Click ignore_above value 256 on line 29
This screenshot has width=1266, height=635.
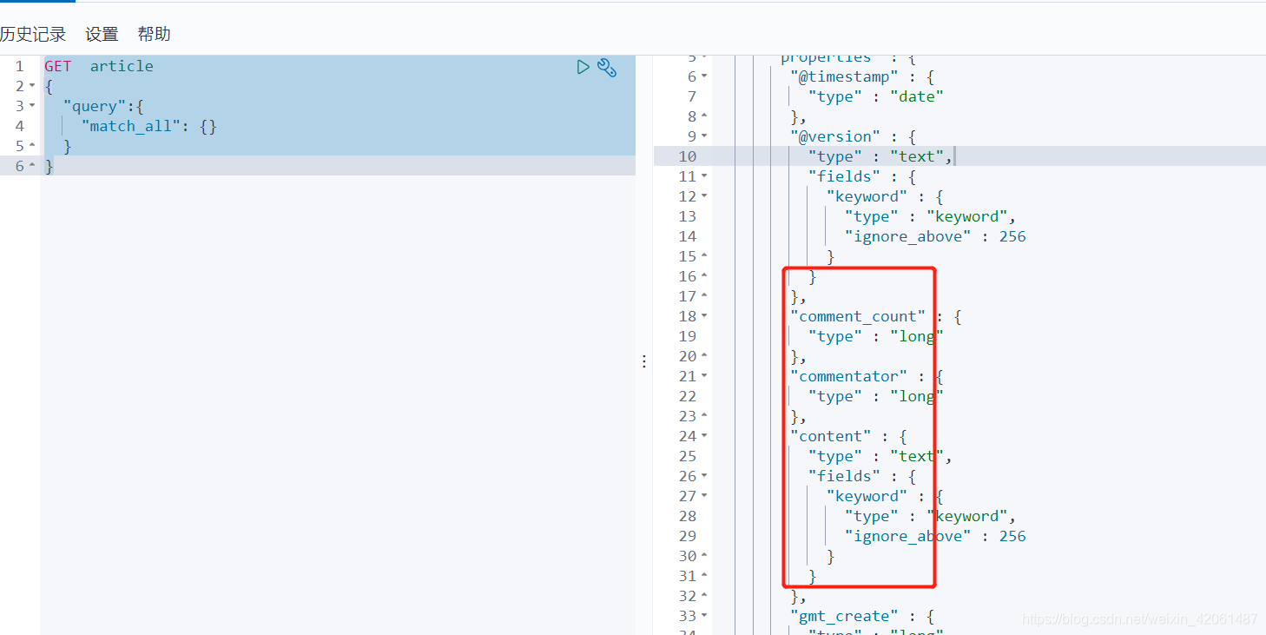(1012, 536)
